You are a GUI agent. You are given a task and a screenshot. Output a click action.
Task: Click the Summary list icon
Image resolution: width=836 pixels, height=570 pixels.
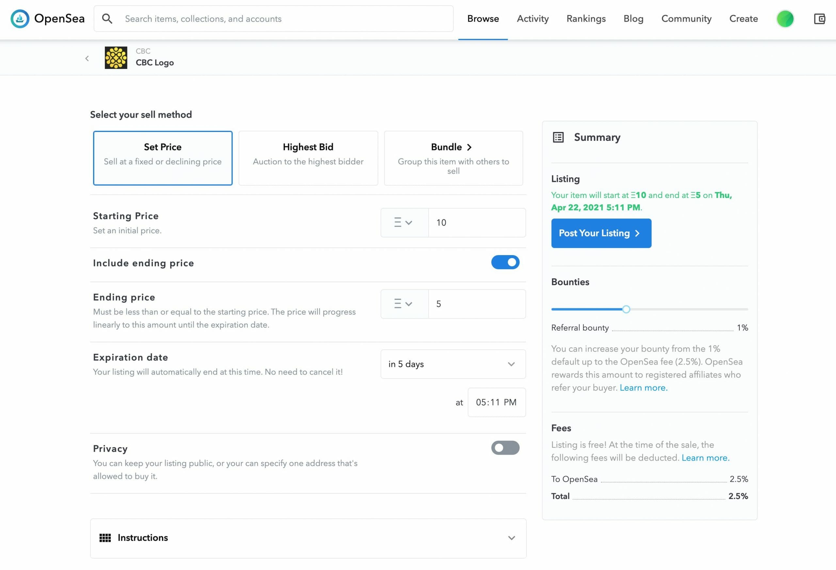coord(558,138)
